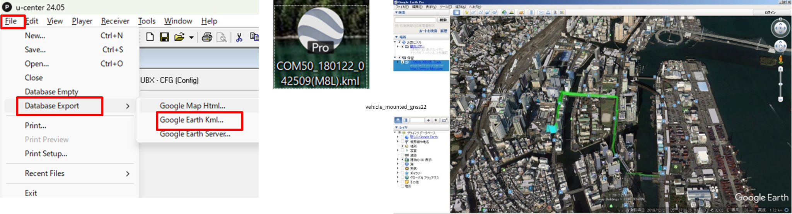Click the 履歴 history link
This screenshot has height=214, width=792.
tap(444, 31)
